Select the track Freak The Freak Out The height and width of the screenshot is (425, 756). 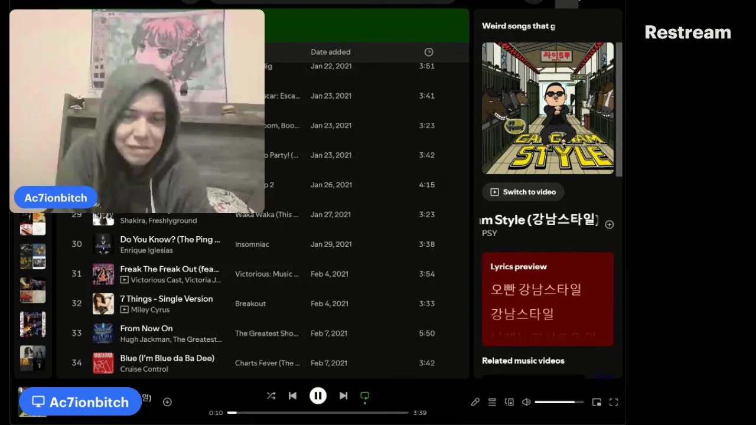click(x=170, y=269)
